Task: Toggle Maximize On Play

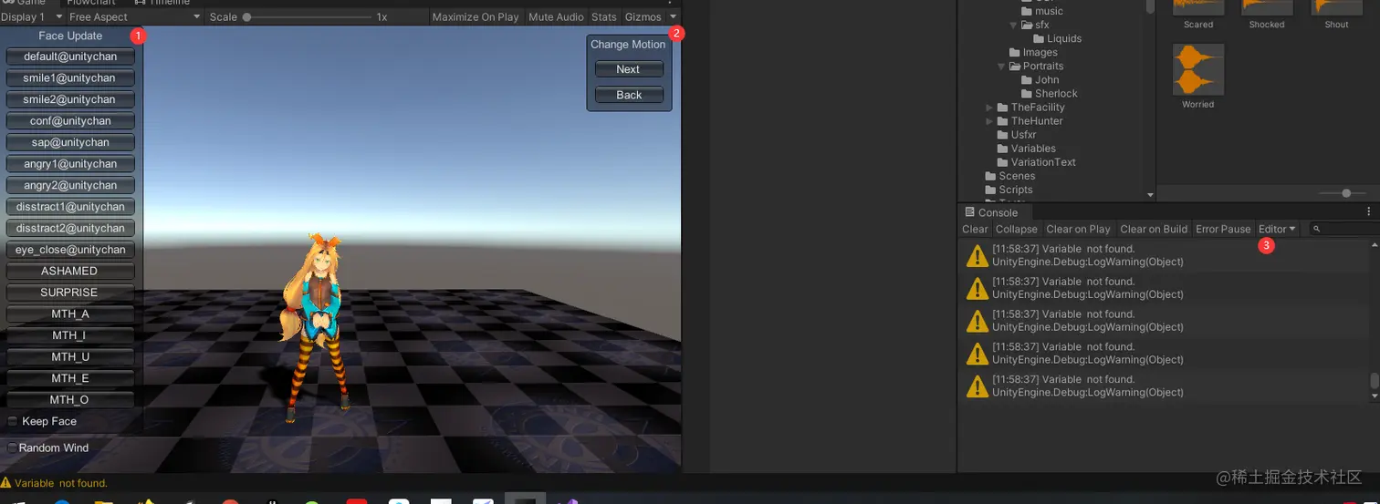Action: click(x=476, y=17)
